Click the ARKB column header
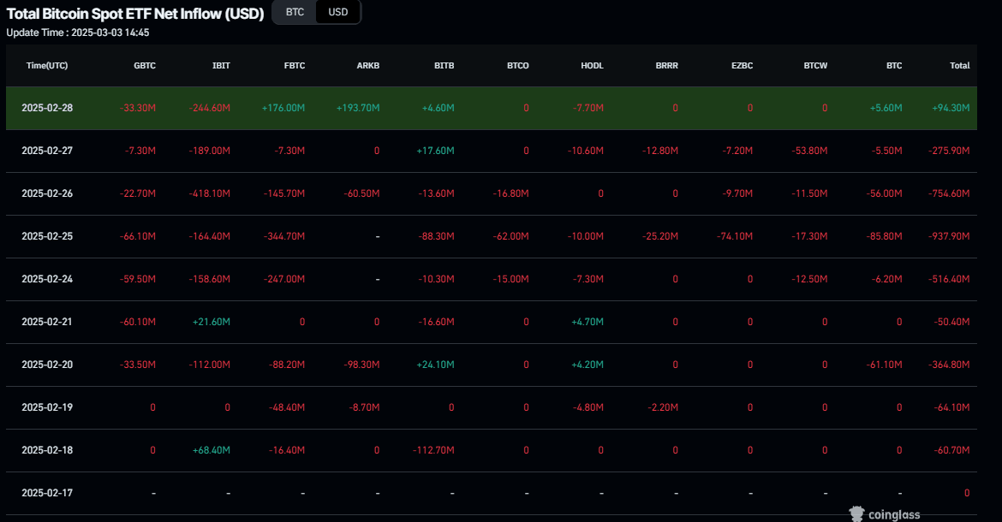Image resolution: width=1002 pixels, height=522 pixels. [367, 65]
